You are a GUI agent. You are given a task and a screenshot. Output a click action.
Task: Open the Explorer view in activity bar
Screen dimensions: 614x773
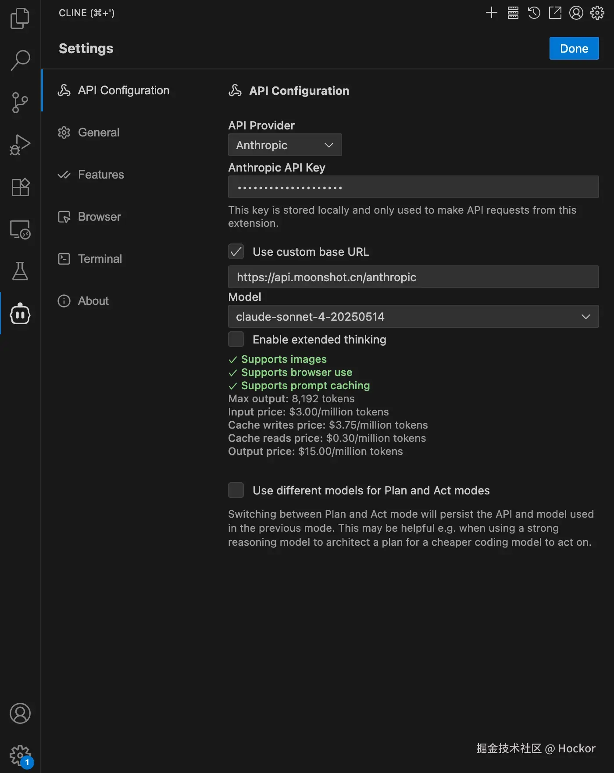(x=20, y=18)
